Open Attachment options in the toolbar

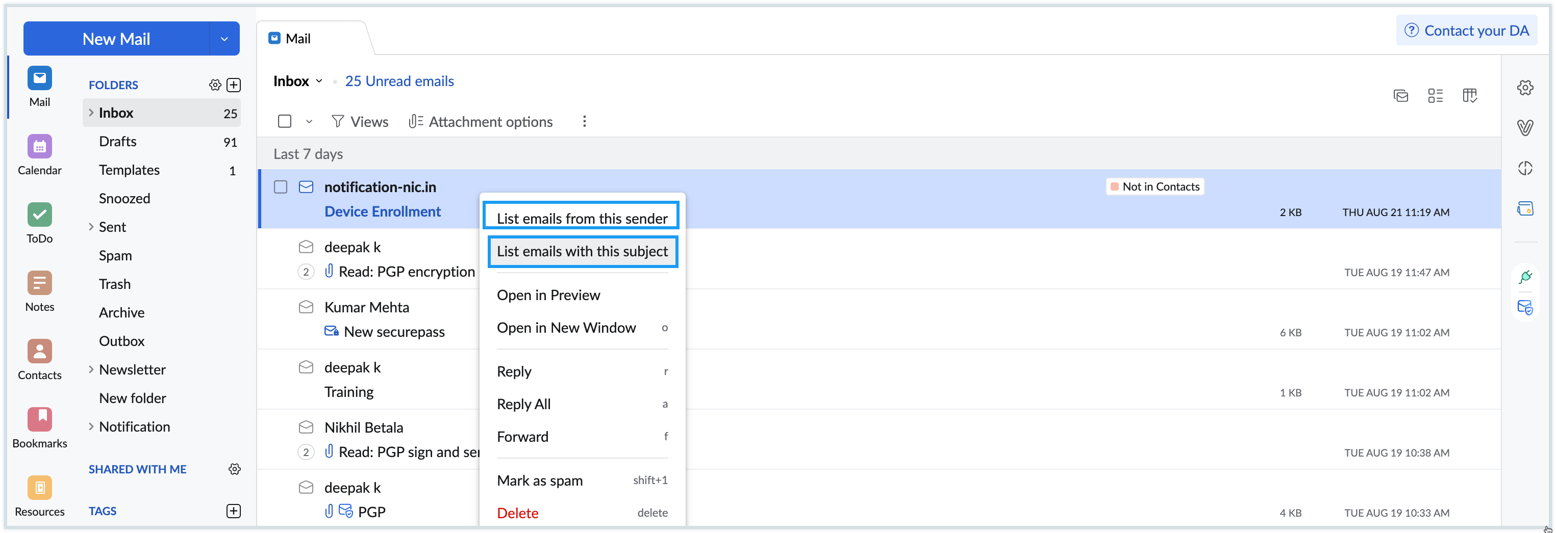(x=481, y=121)
